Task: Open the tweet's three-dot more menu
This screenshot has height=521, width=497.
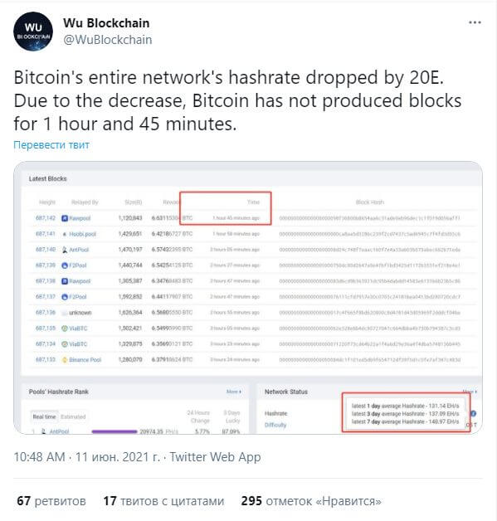Action: pyautogui.click(x=475, y=22)
